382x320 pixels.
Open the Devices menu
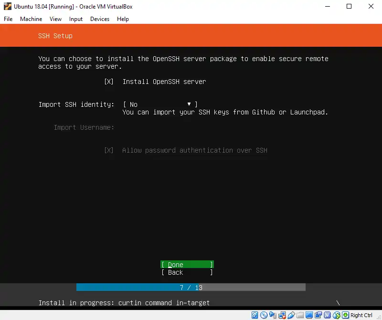99,19
